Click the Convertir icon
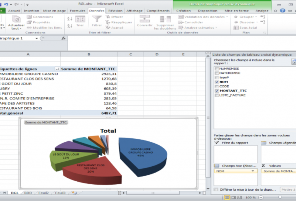This screenshot has height=201, width=296. pos(145,19)
